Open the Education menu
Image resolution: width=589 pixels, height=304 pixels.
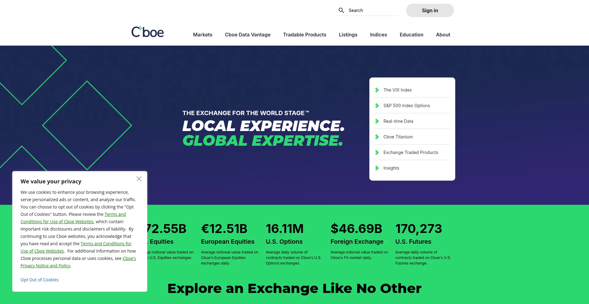coord(411,35)
